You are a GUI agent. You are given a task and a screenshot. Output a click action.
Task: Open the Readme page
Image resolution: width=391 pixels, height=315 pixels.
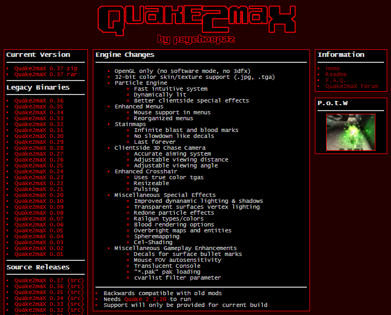coord(336,75)
